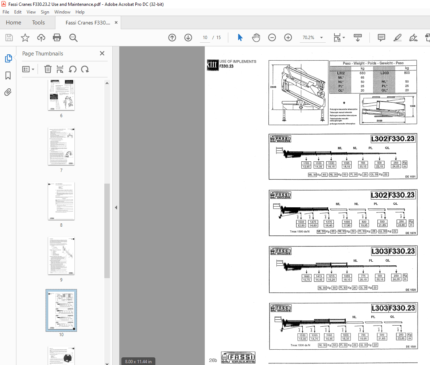This screenshot has width=430, height=365.
Task: Open the page display settings dropdown
Action: pyautogui.click(x=338, y=38)
